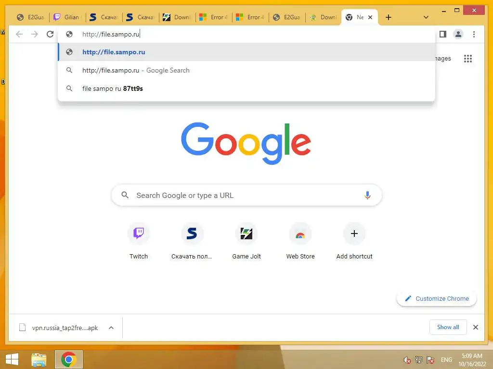The image size is (493, 369).
Task: Switch to the Game Jolt Downl tab
Action: (x=177, y=17)
